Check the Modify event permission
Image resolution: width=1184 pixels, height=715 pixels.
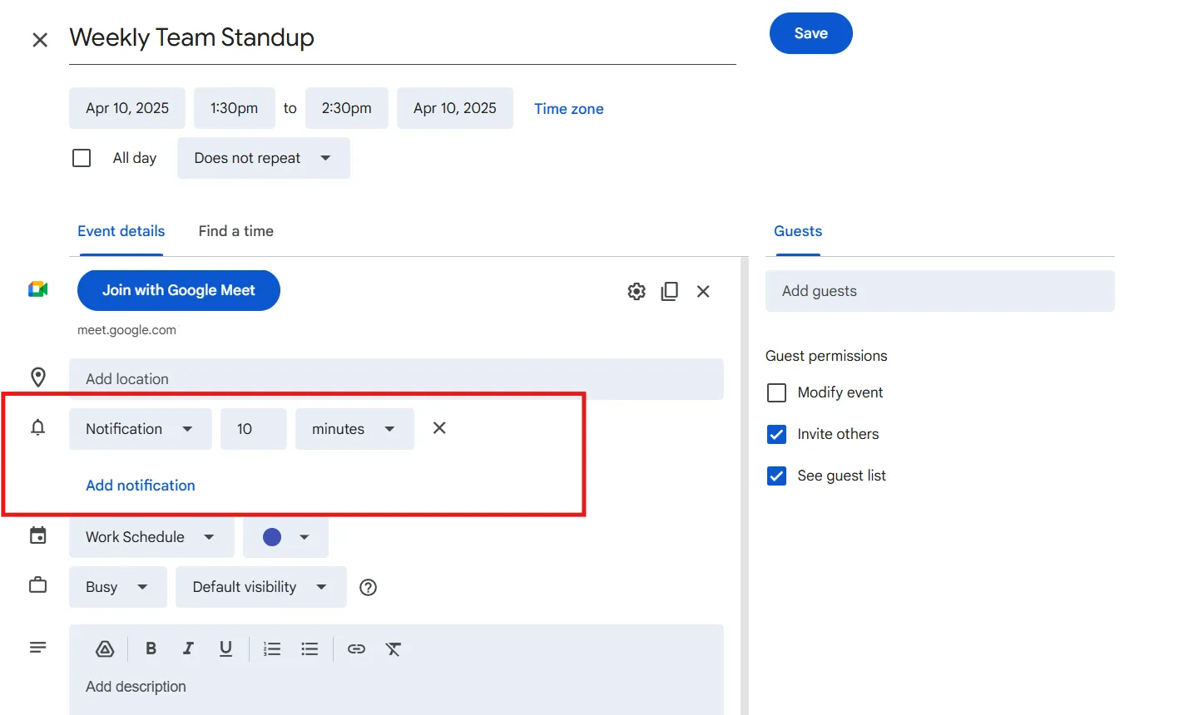point(776,392)
